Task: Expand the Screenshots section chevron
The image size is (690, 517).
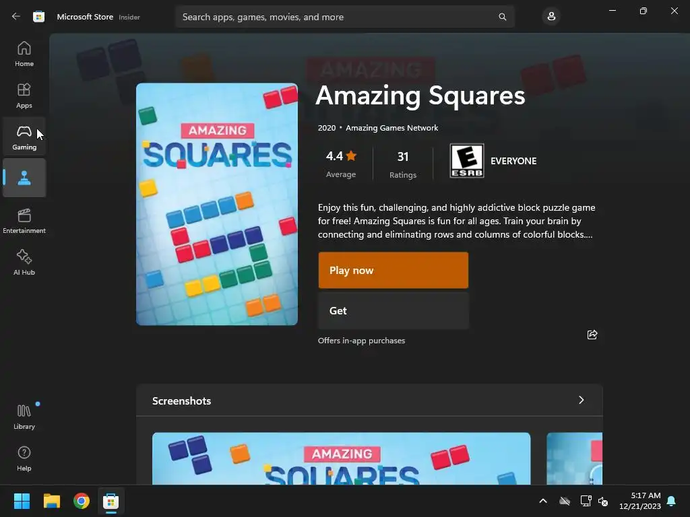Action: [x=582, y=400]
